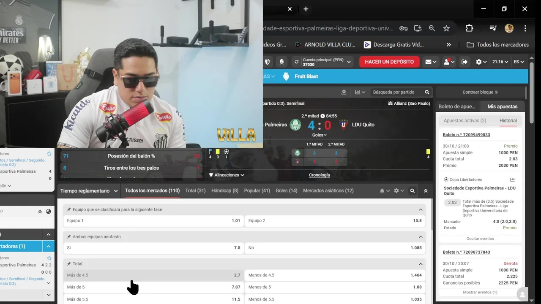
Task: Open Boleto n.° 72098737843 link
Action: (467, 252)
